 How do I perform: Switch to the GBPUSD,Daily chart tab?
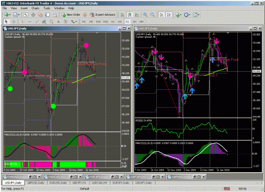point(36,183)
